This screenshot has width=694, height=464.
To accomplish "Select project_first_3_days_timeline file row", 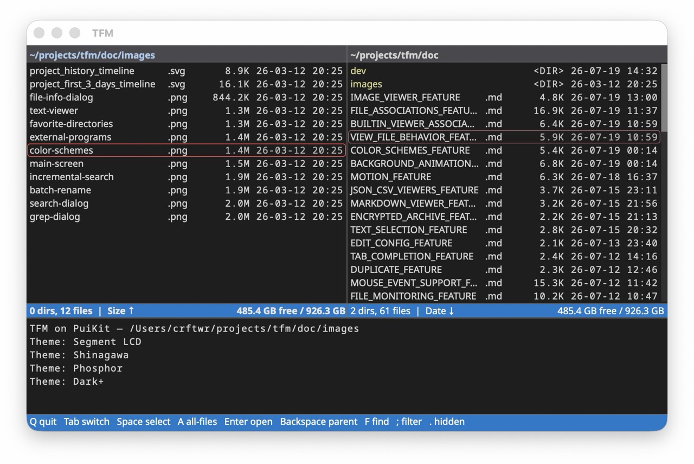I will point(187,84).
